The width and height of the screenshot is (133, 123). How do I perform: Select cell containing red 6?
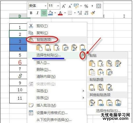pos(18,62)
